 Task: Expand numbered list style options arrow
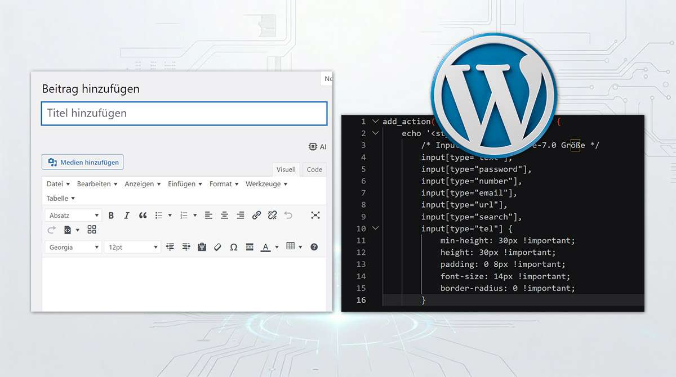coord(195,216)
